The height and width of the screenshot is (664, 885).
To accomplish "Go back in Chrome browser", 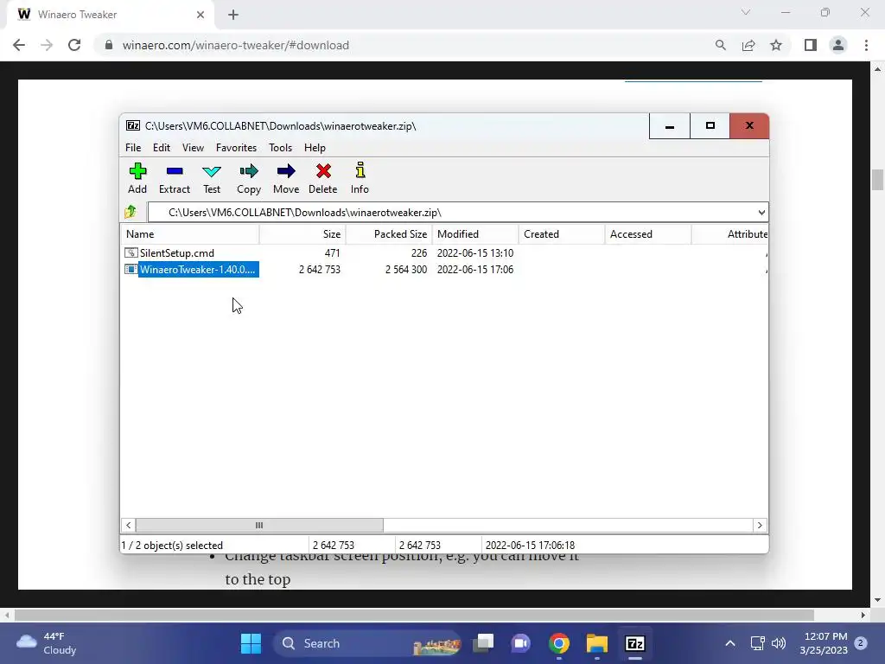I will click(19, 45).
